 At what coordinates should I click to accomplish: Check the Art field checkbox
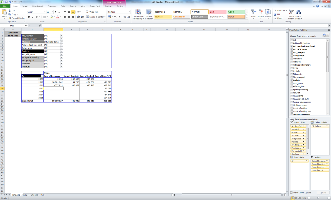292,40
